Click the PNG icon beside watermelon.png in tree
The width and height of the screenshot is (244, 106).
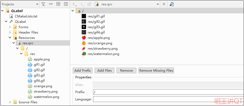tap(30, 97)
